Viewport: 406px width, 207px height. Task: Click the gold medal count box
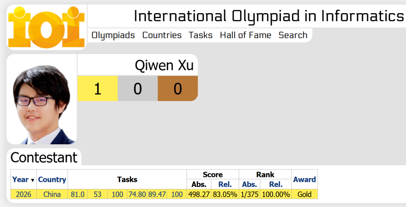[x=98, y=89]
